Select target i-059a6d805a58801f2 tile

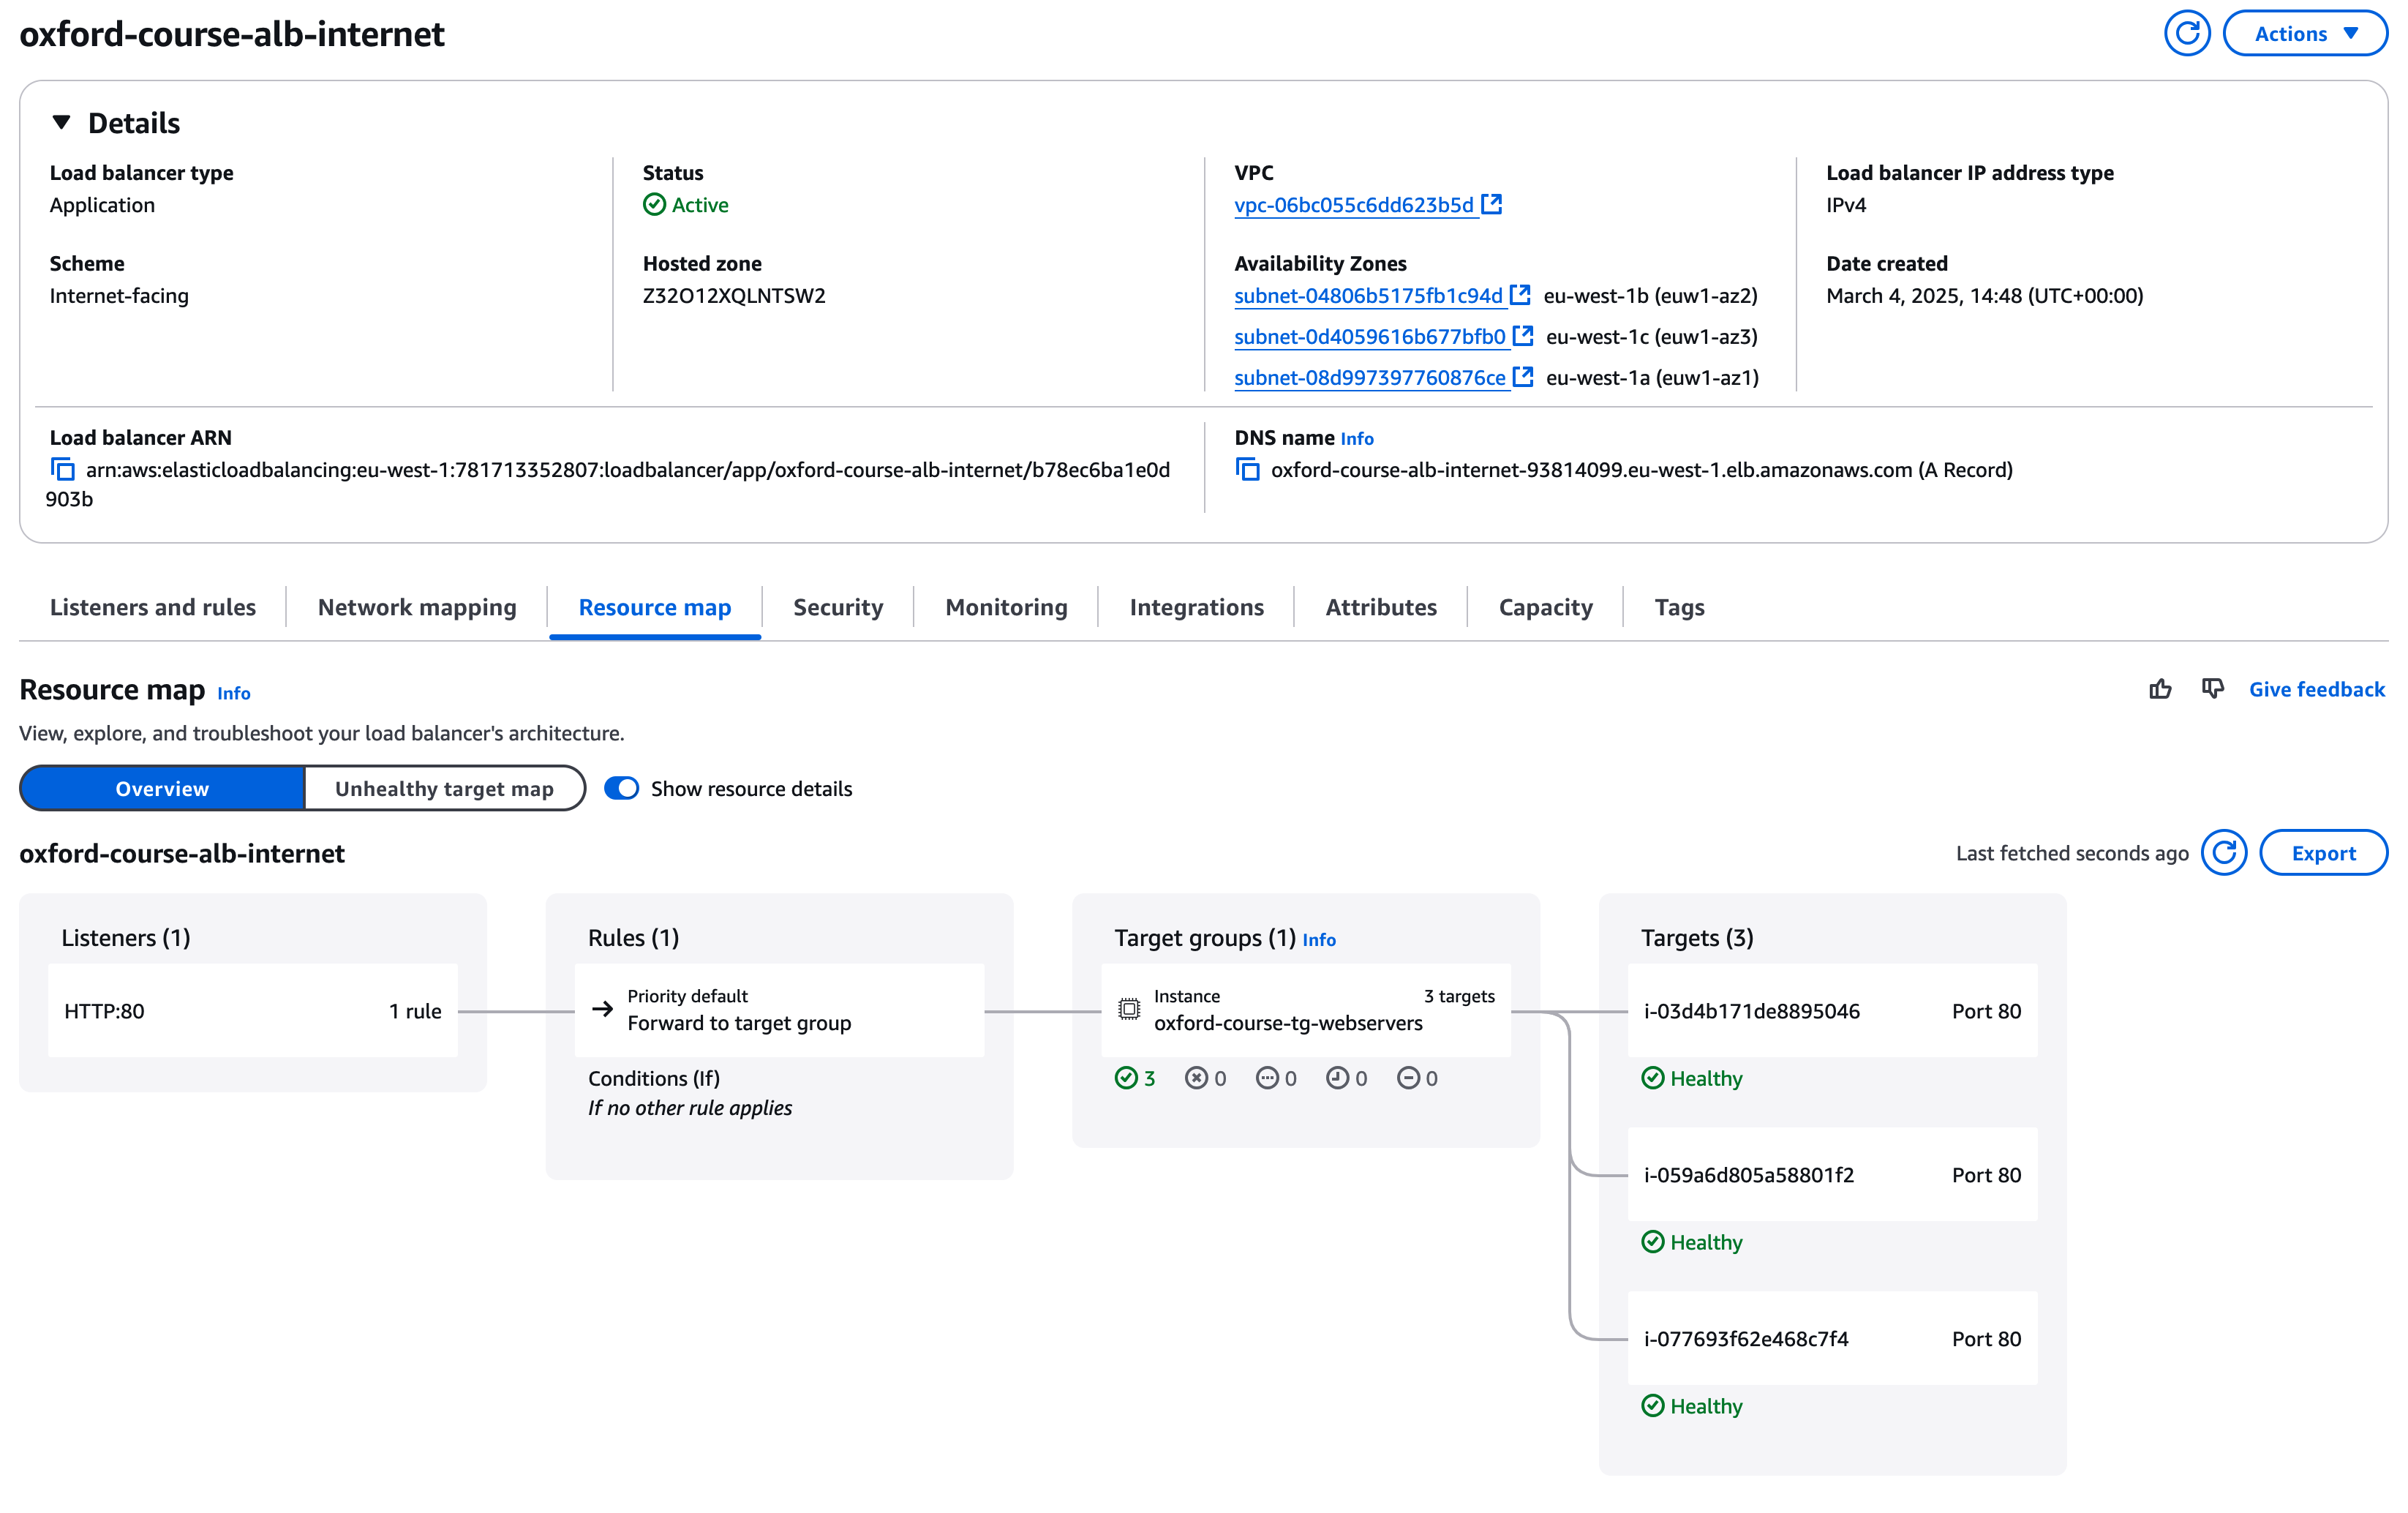pos(1831,1175)
